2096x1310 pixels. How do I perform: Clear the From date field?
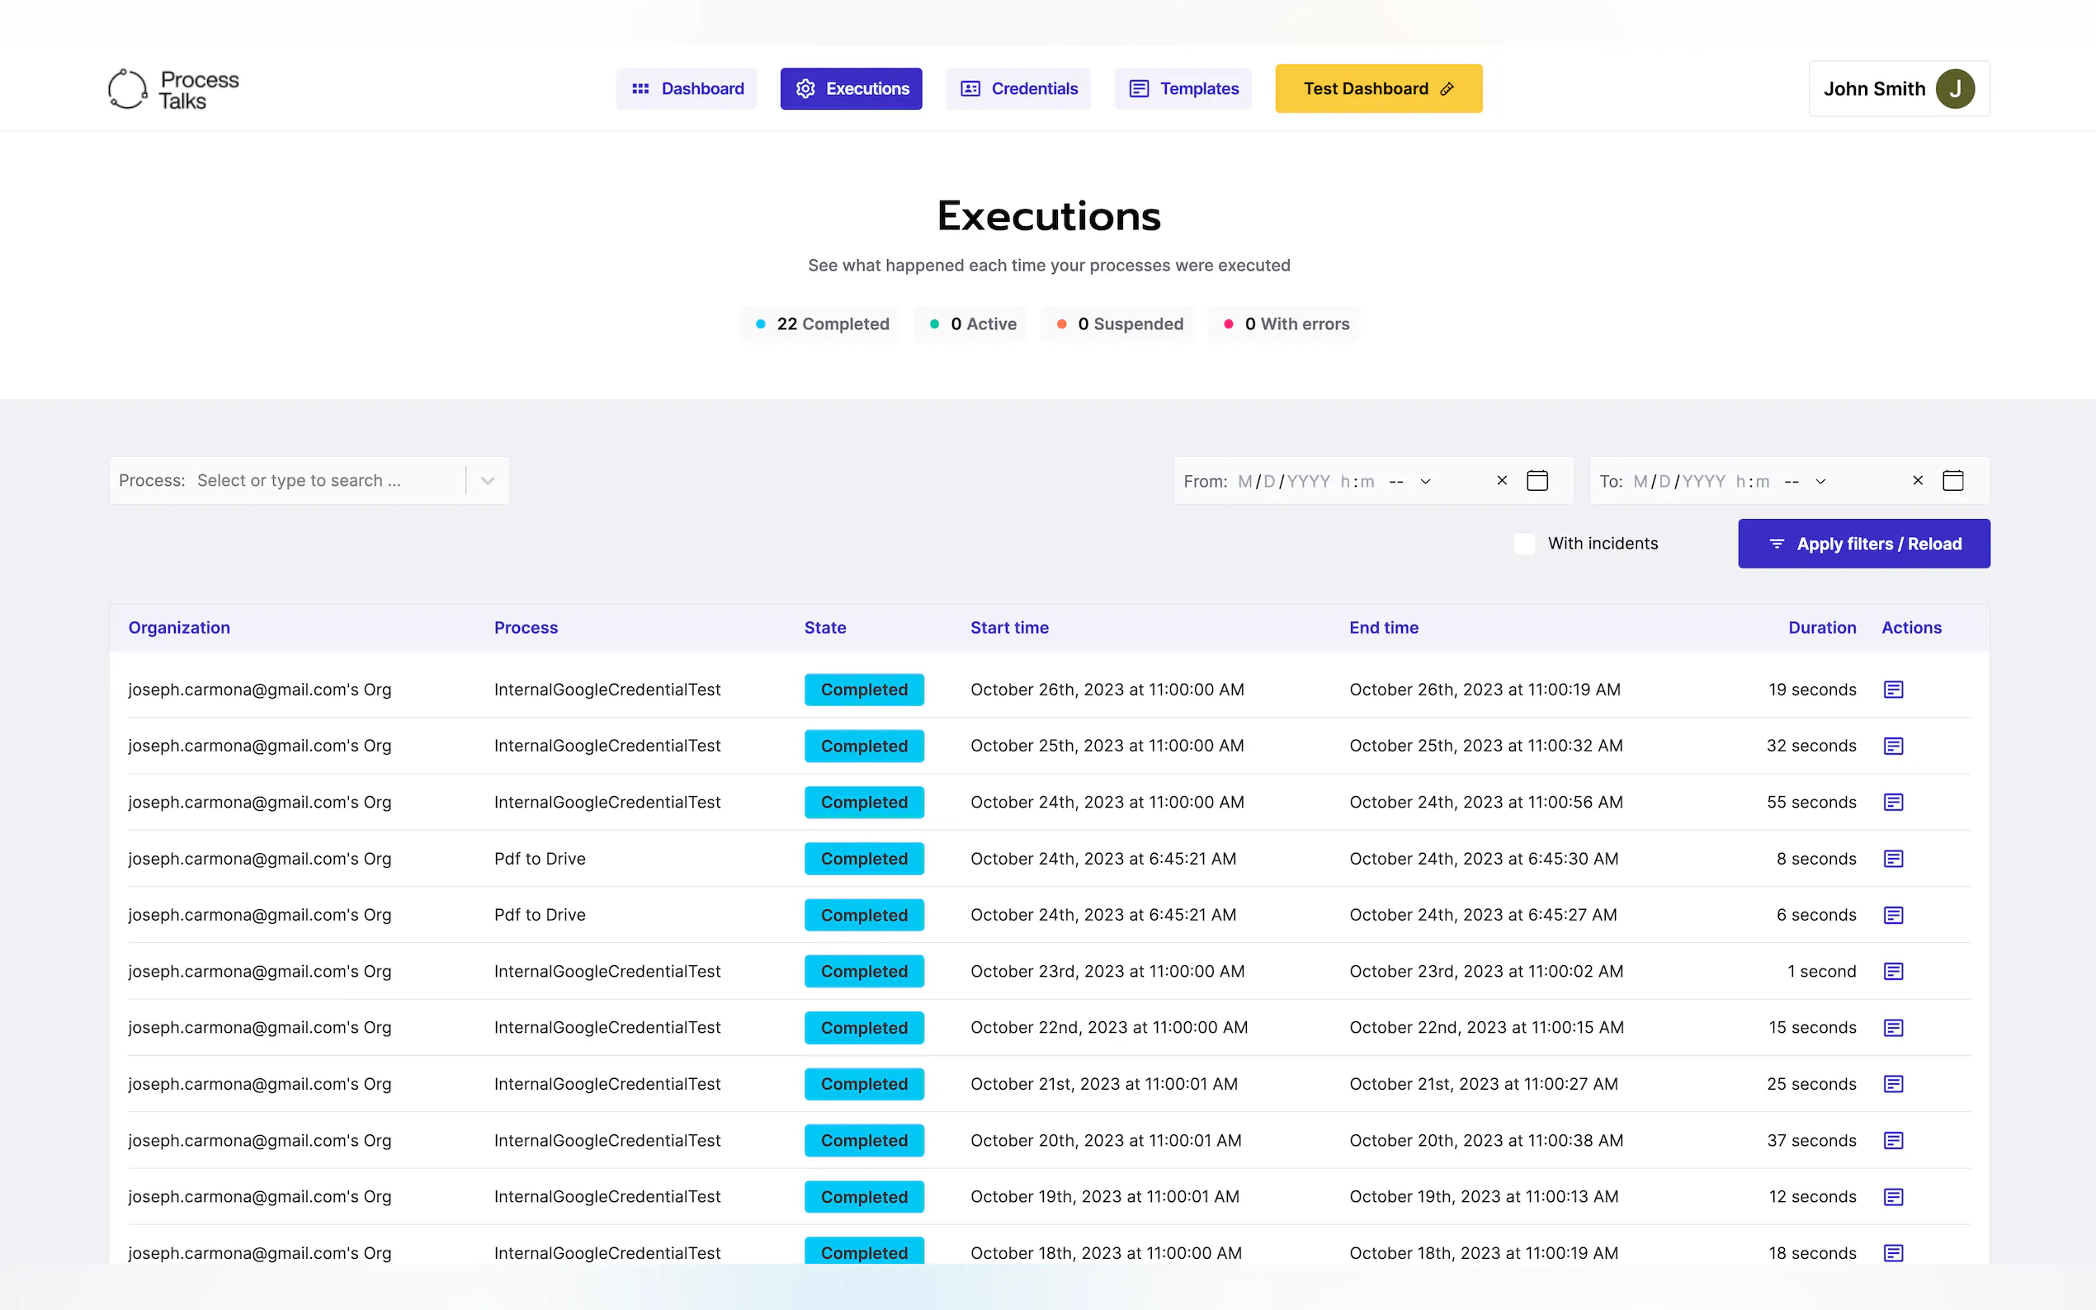1502,481
